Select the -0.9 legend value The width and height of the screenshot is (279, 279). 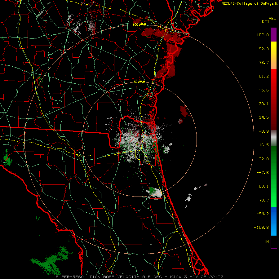pos(264,131)
